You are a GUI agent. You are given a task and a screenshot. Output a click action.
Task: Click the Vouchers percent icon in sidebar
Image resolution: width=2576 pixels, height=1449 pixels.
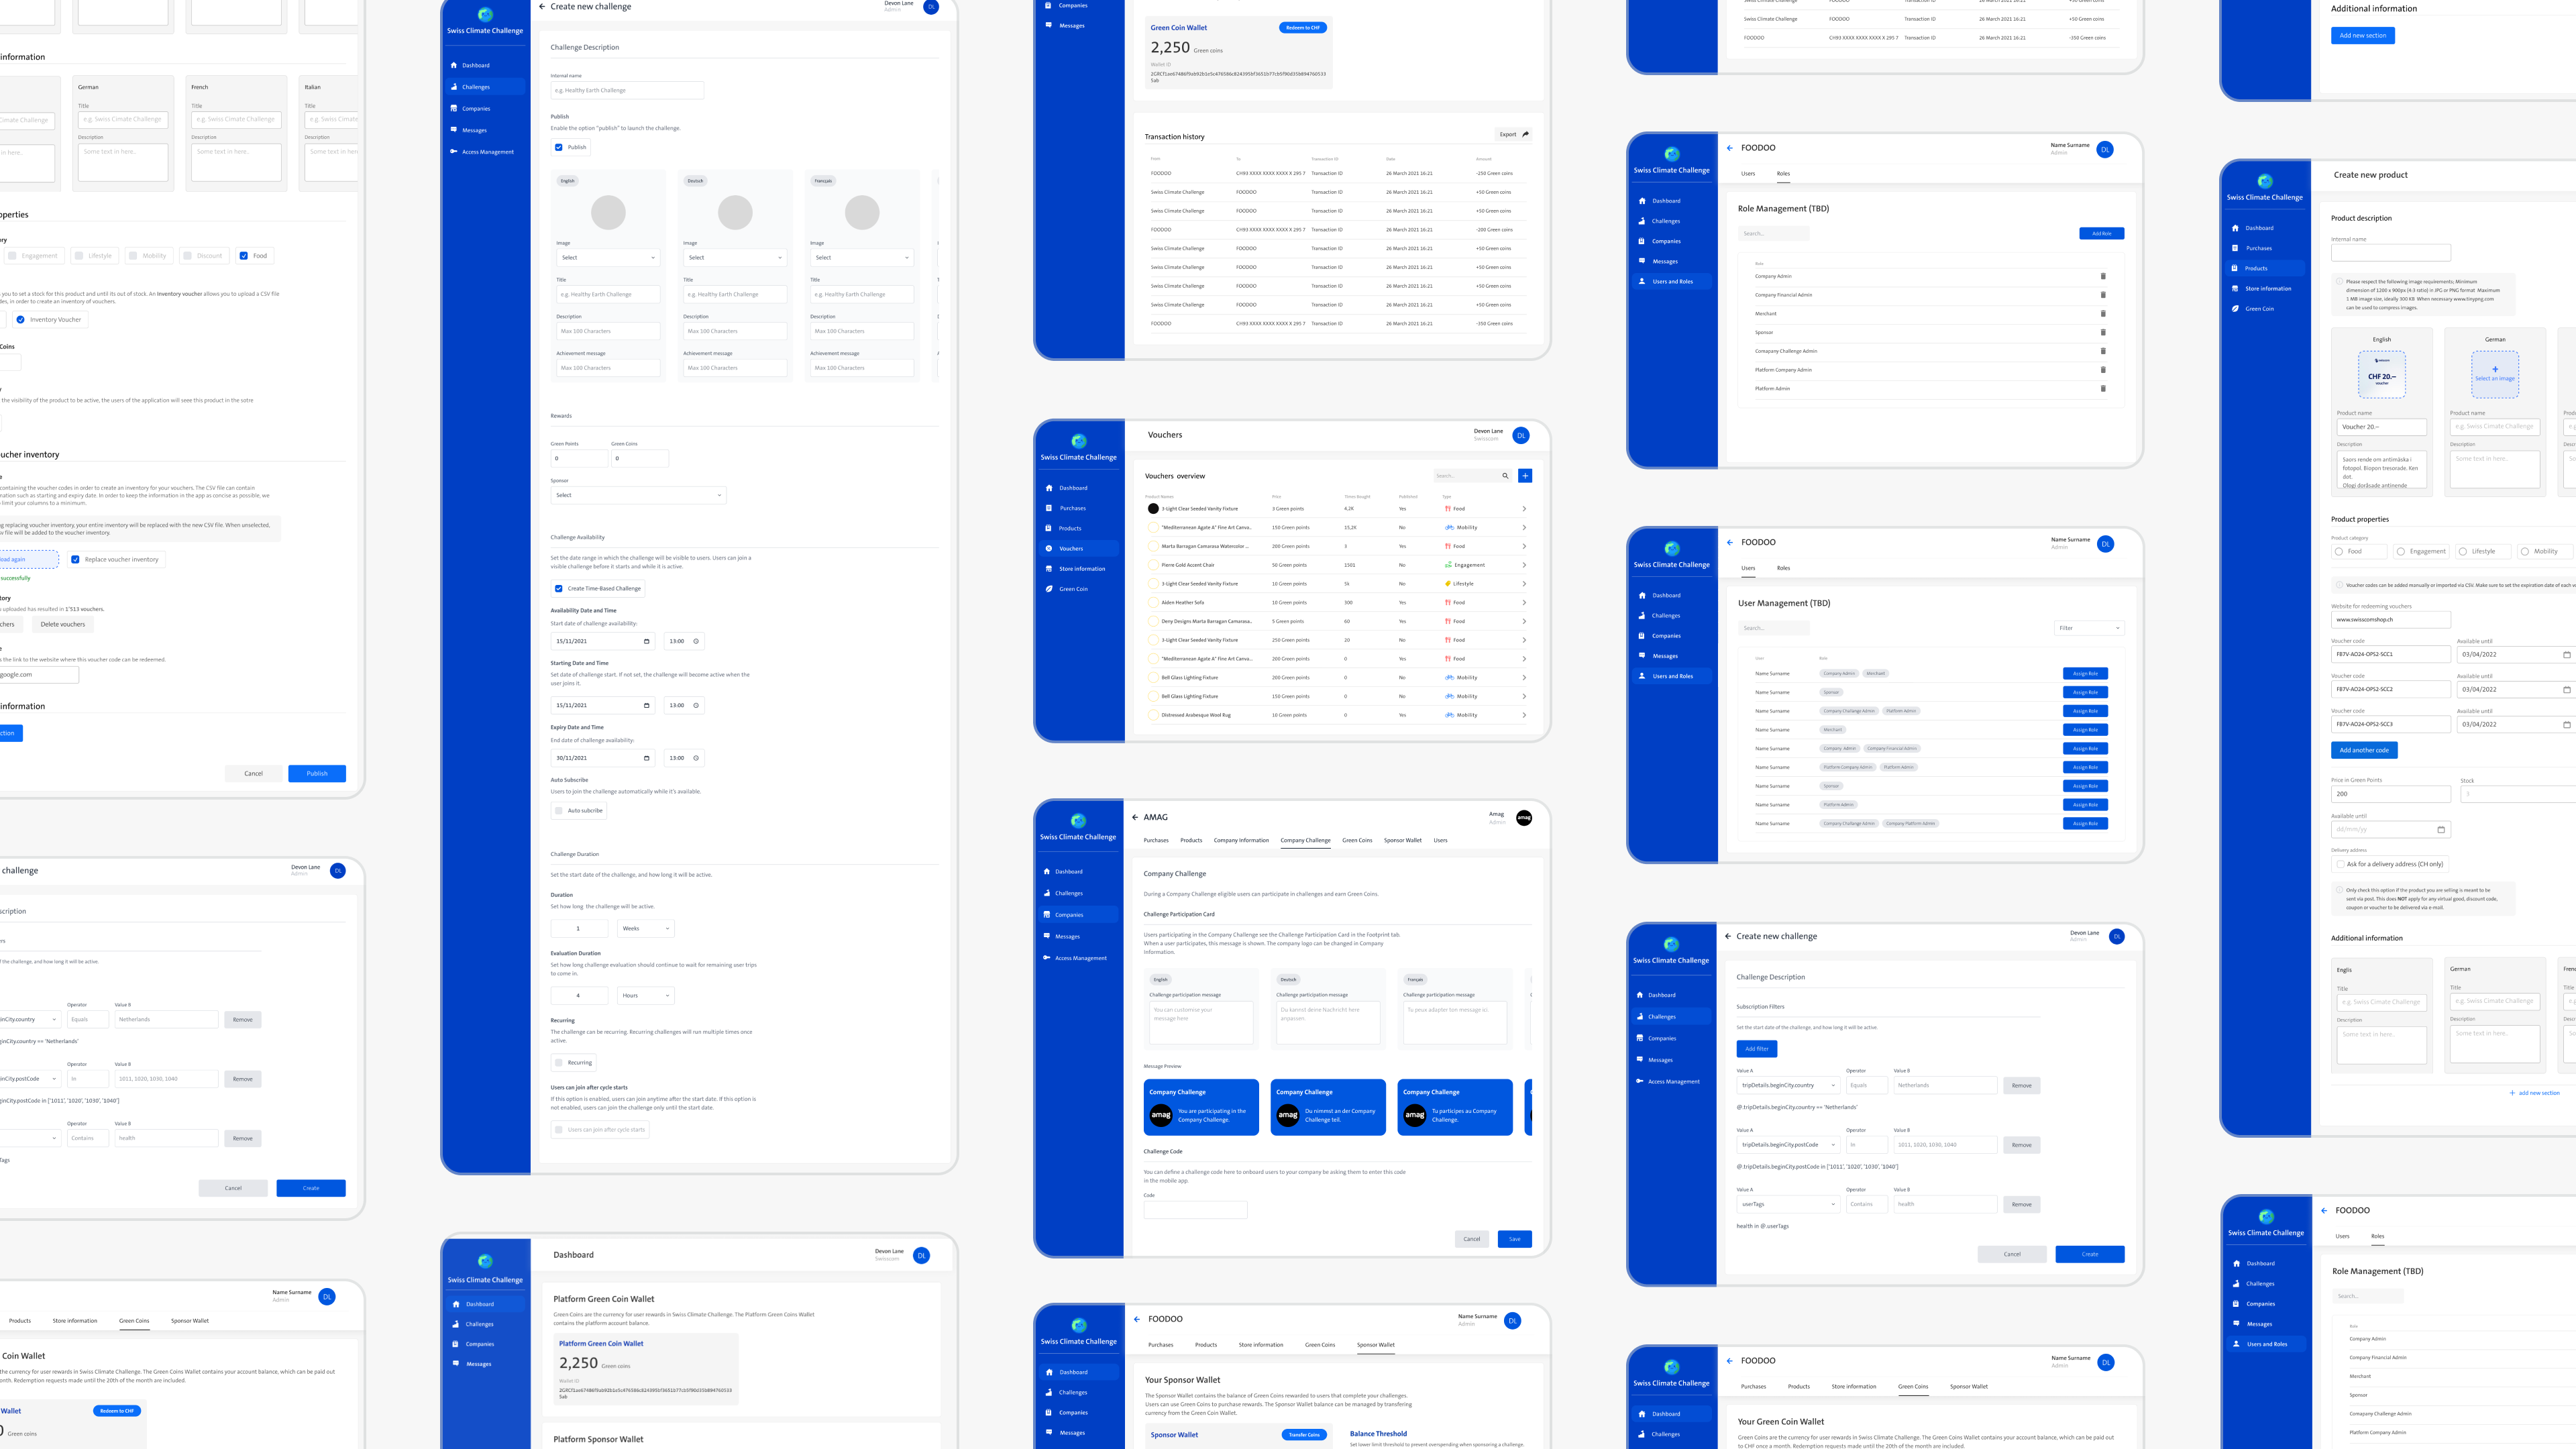[x=1049, y=548]
